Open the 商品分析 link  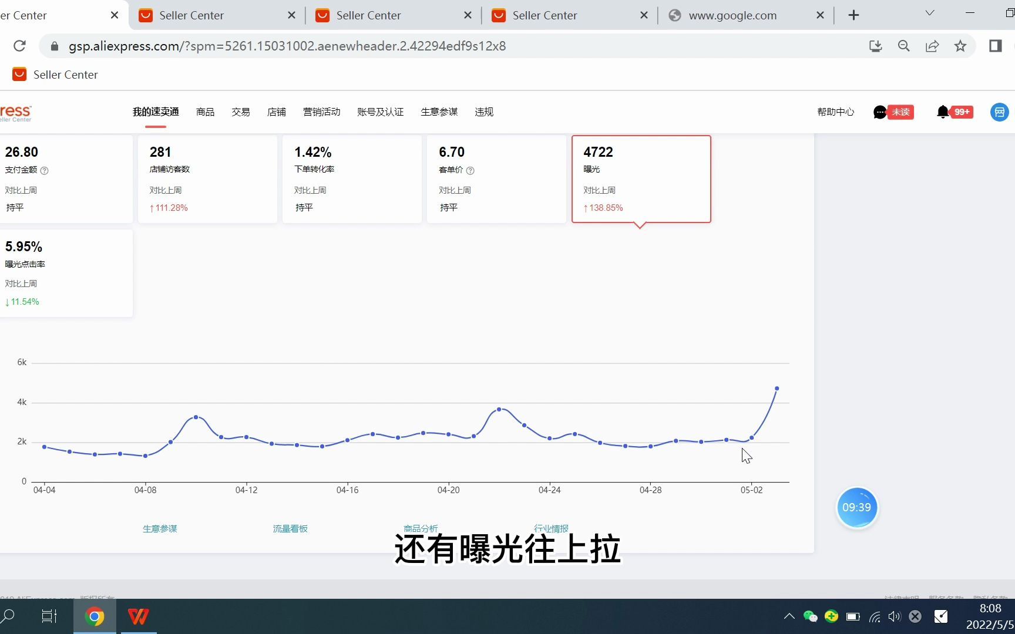(x=421, y=529)
